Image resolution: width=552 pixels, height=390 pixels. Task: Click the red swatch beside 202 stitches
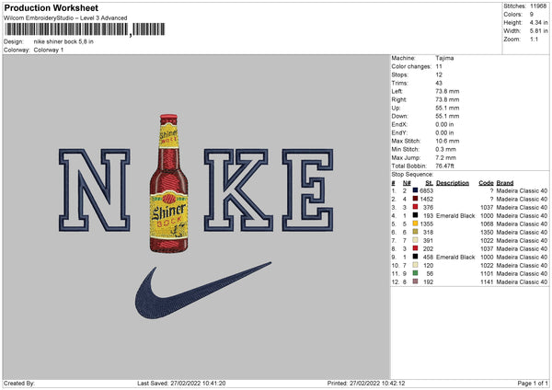416,248
